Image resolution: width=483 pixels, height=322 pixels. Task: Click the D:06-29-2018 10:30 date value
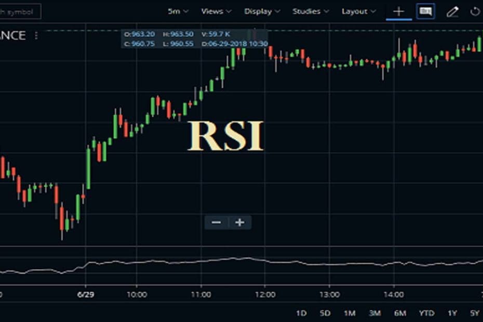(234, 44)
